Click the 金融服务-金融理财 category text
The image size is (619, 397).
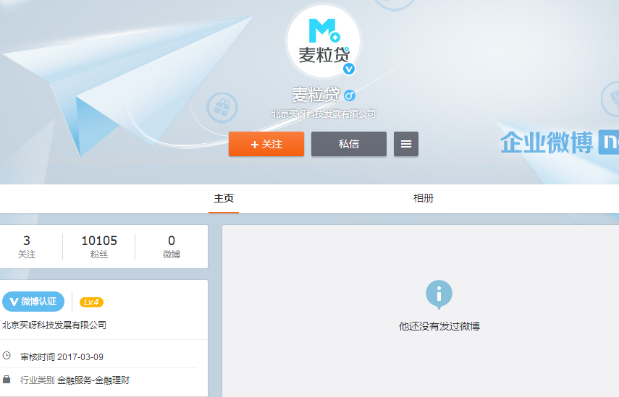[93, 380]
